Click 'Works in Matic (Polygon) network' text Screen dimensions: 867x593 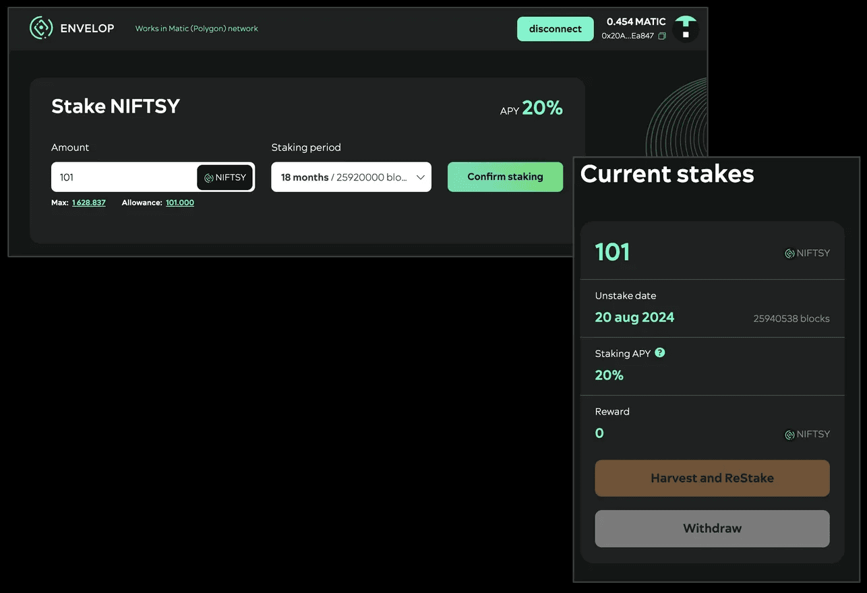(197, 28)
